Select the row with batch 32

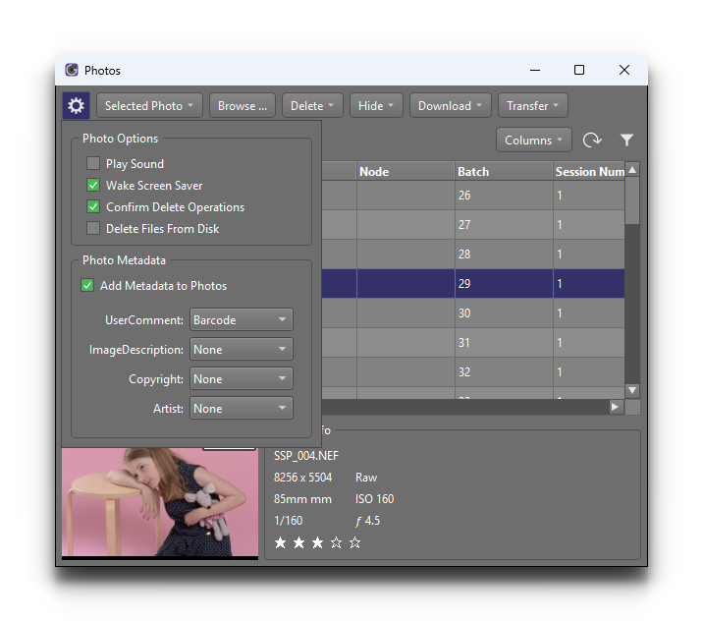tap(473, 372)
